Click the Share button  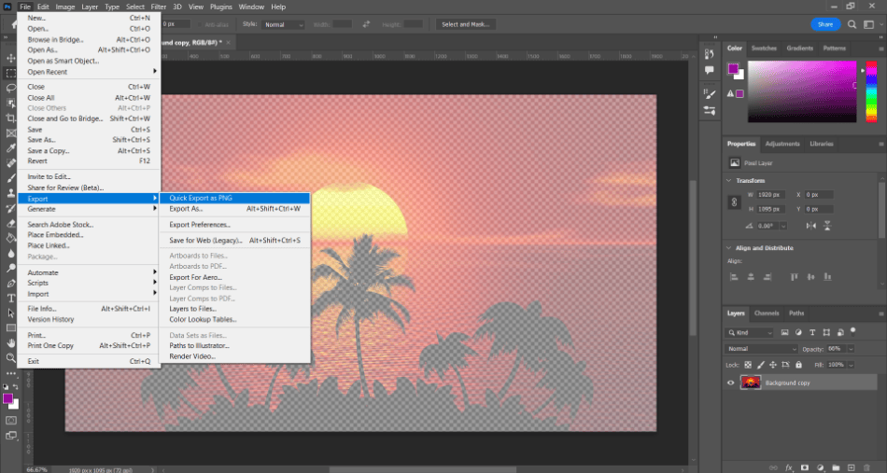pos(825,24)
